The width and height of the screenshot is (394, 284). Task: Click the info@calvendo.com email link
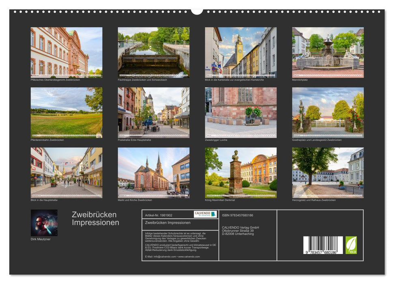[x=164, y=256]
